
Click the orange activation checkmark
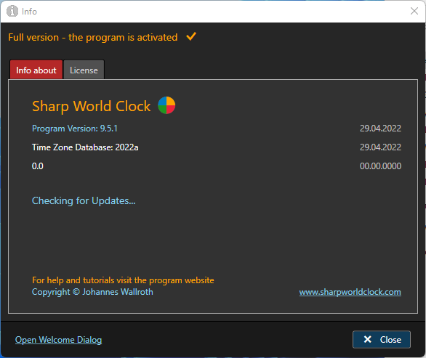coord(191,36)
